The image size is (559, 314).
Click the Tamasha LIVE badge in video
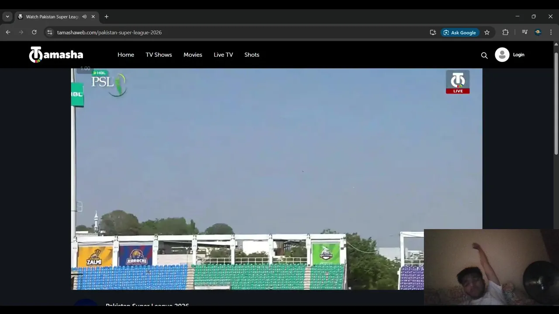[x=458, y=82]
